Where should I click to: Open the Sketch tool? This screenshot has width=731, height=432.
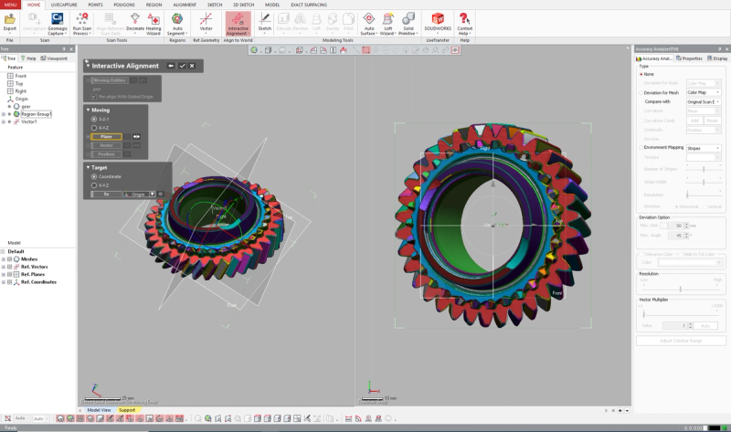pyautogui.click(x=264, y=24)
